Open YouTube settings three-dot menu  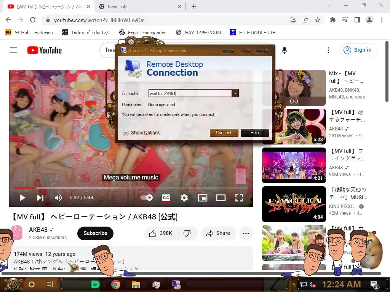point(328,50)
